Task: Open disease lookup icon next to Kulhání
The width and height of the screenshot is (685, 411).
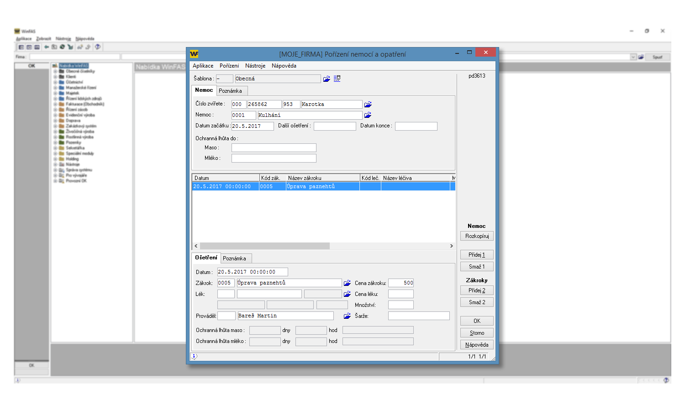Action: [x=368, y=115]
